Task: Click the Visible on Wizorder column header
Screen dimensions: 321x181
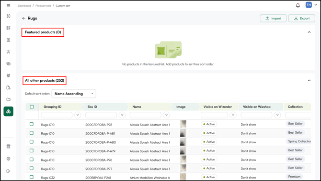Action: pyautogui.click(x=218, y=106)
